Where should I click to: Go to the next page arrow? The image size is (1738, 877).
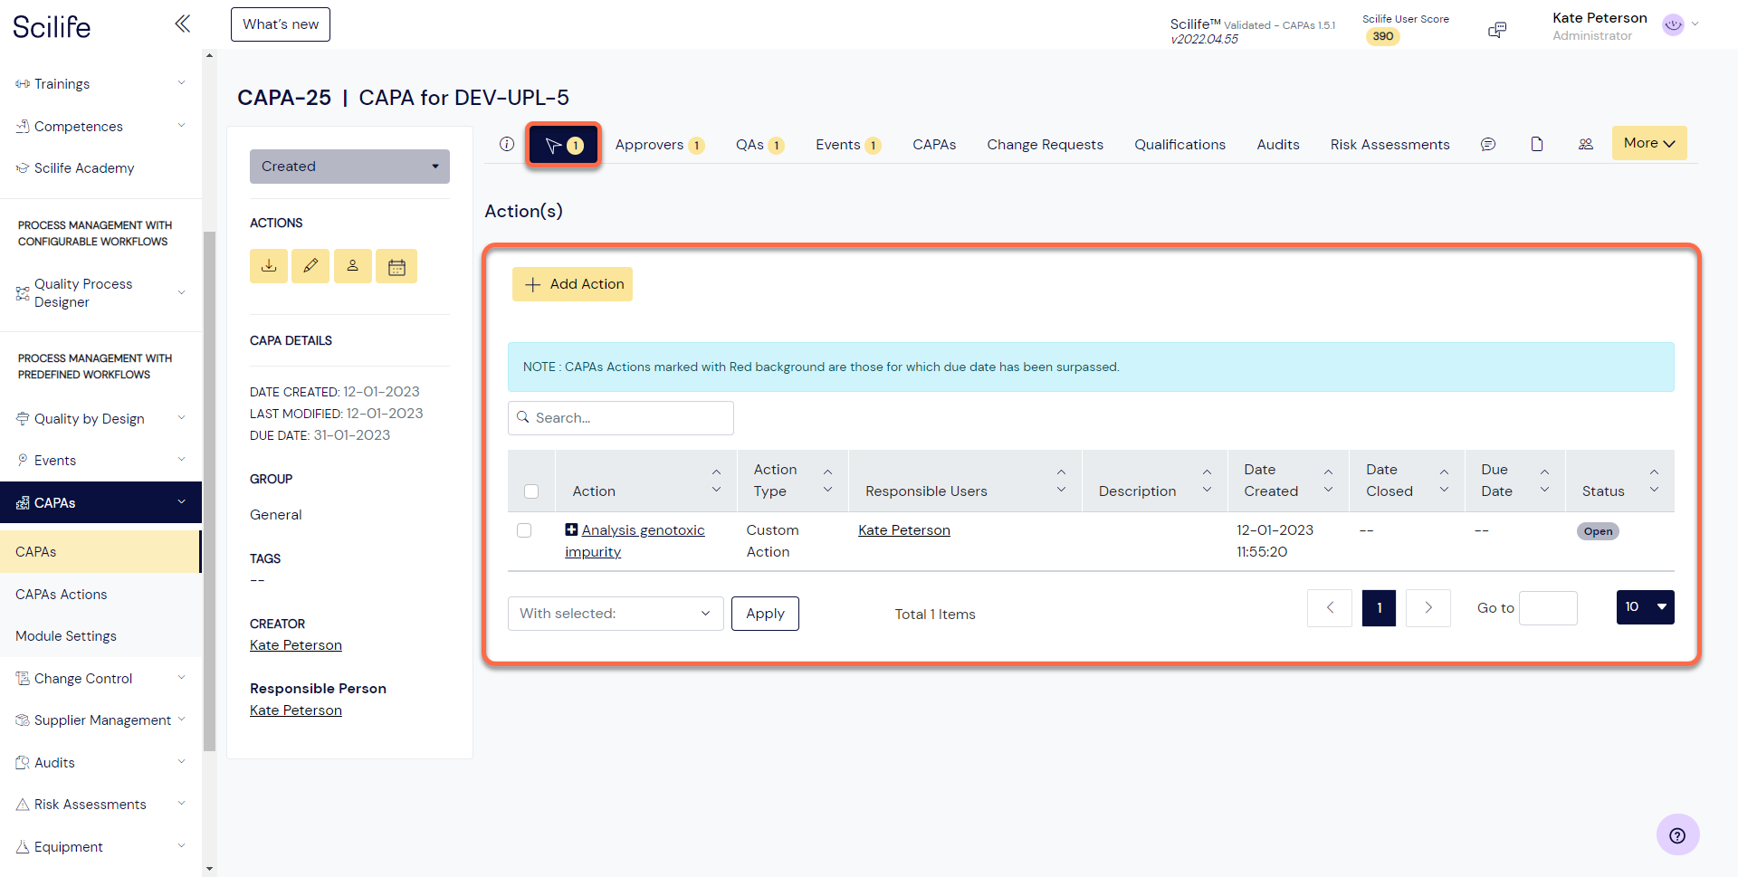point(1428,608)
